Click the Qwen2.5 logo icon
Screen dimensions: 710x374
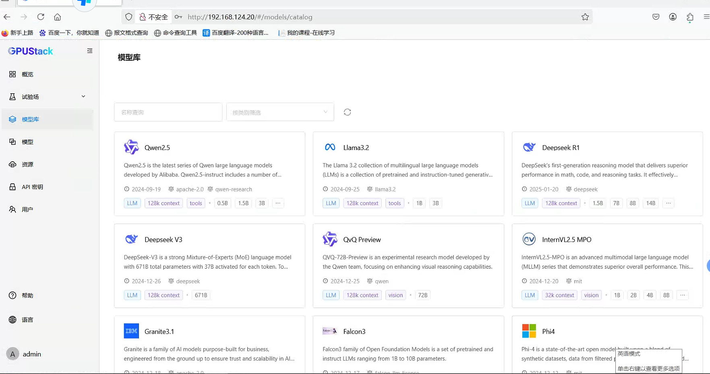pyautogui.click(x=131, y=147)
